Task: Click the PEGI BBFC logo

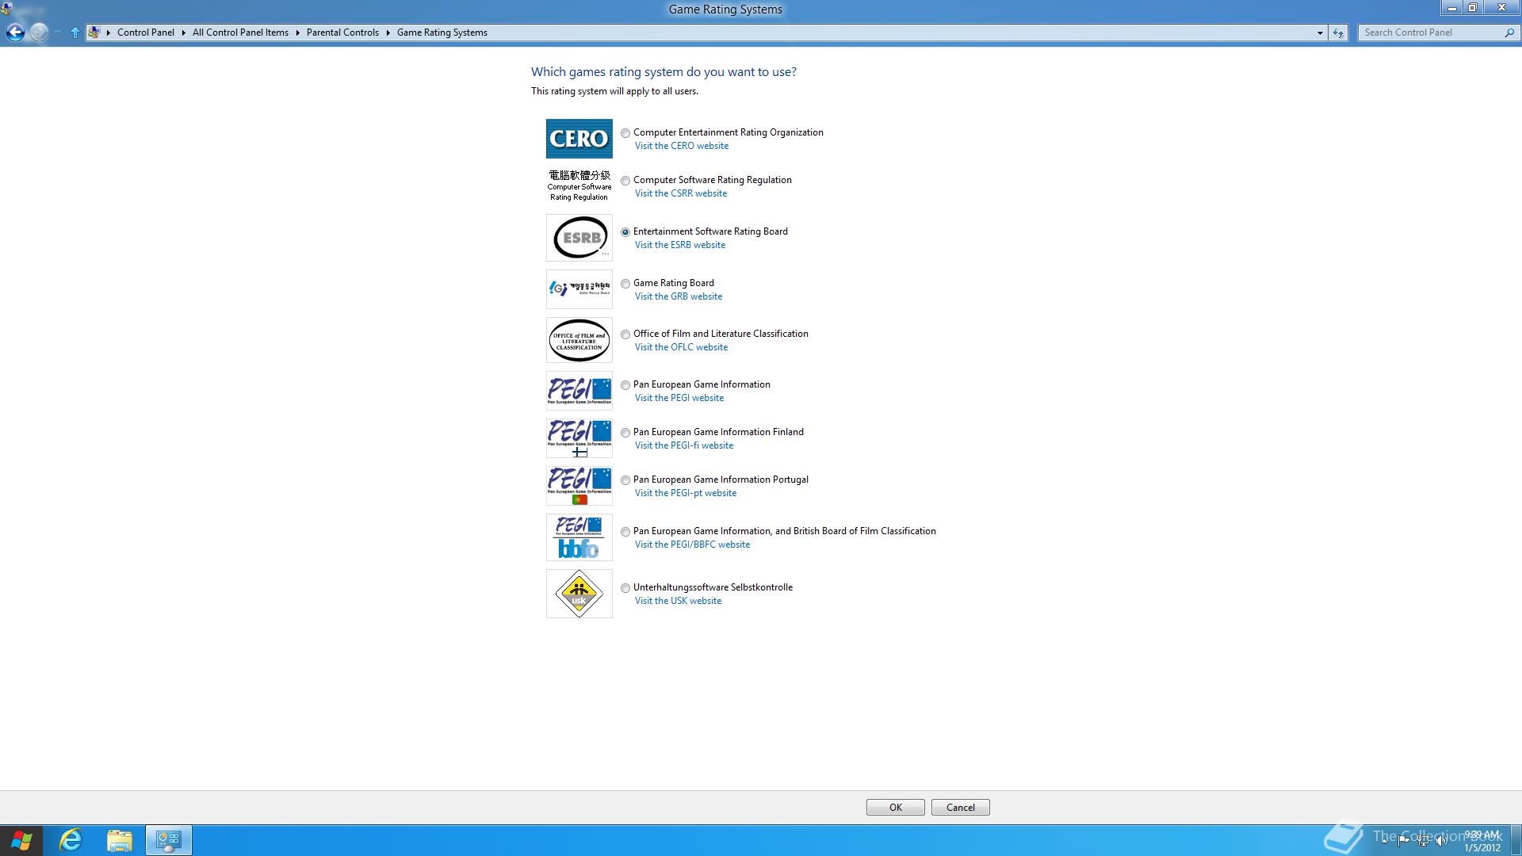Action: tap(579, 537)
